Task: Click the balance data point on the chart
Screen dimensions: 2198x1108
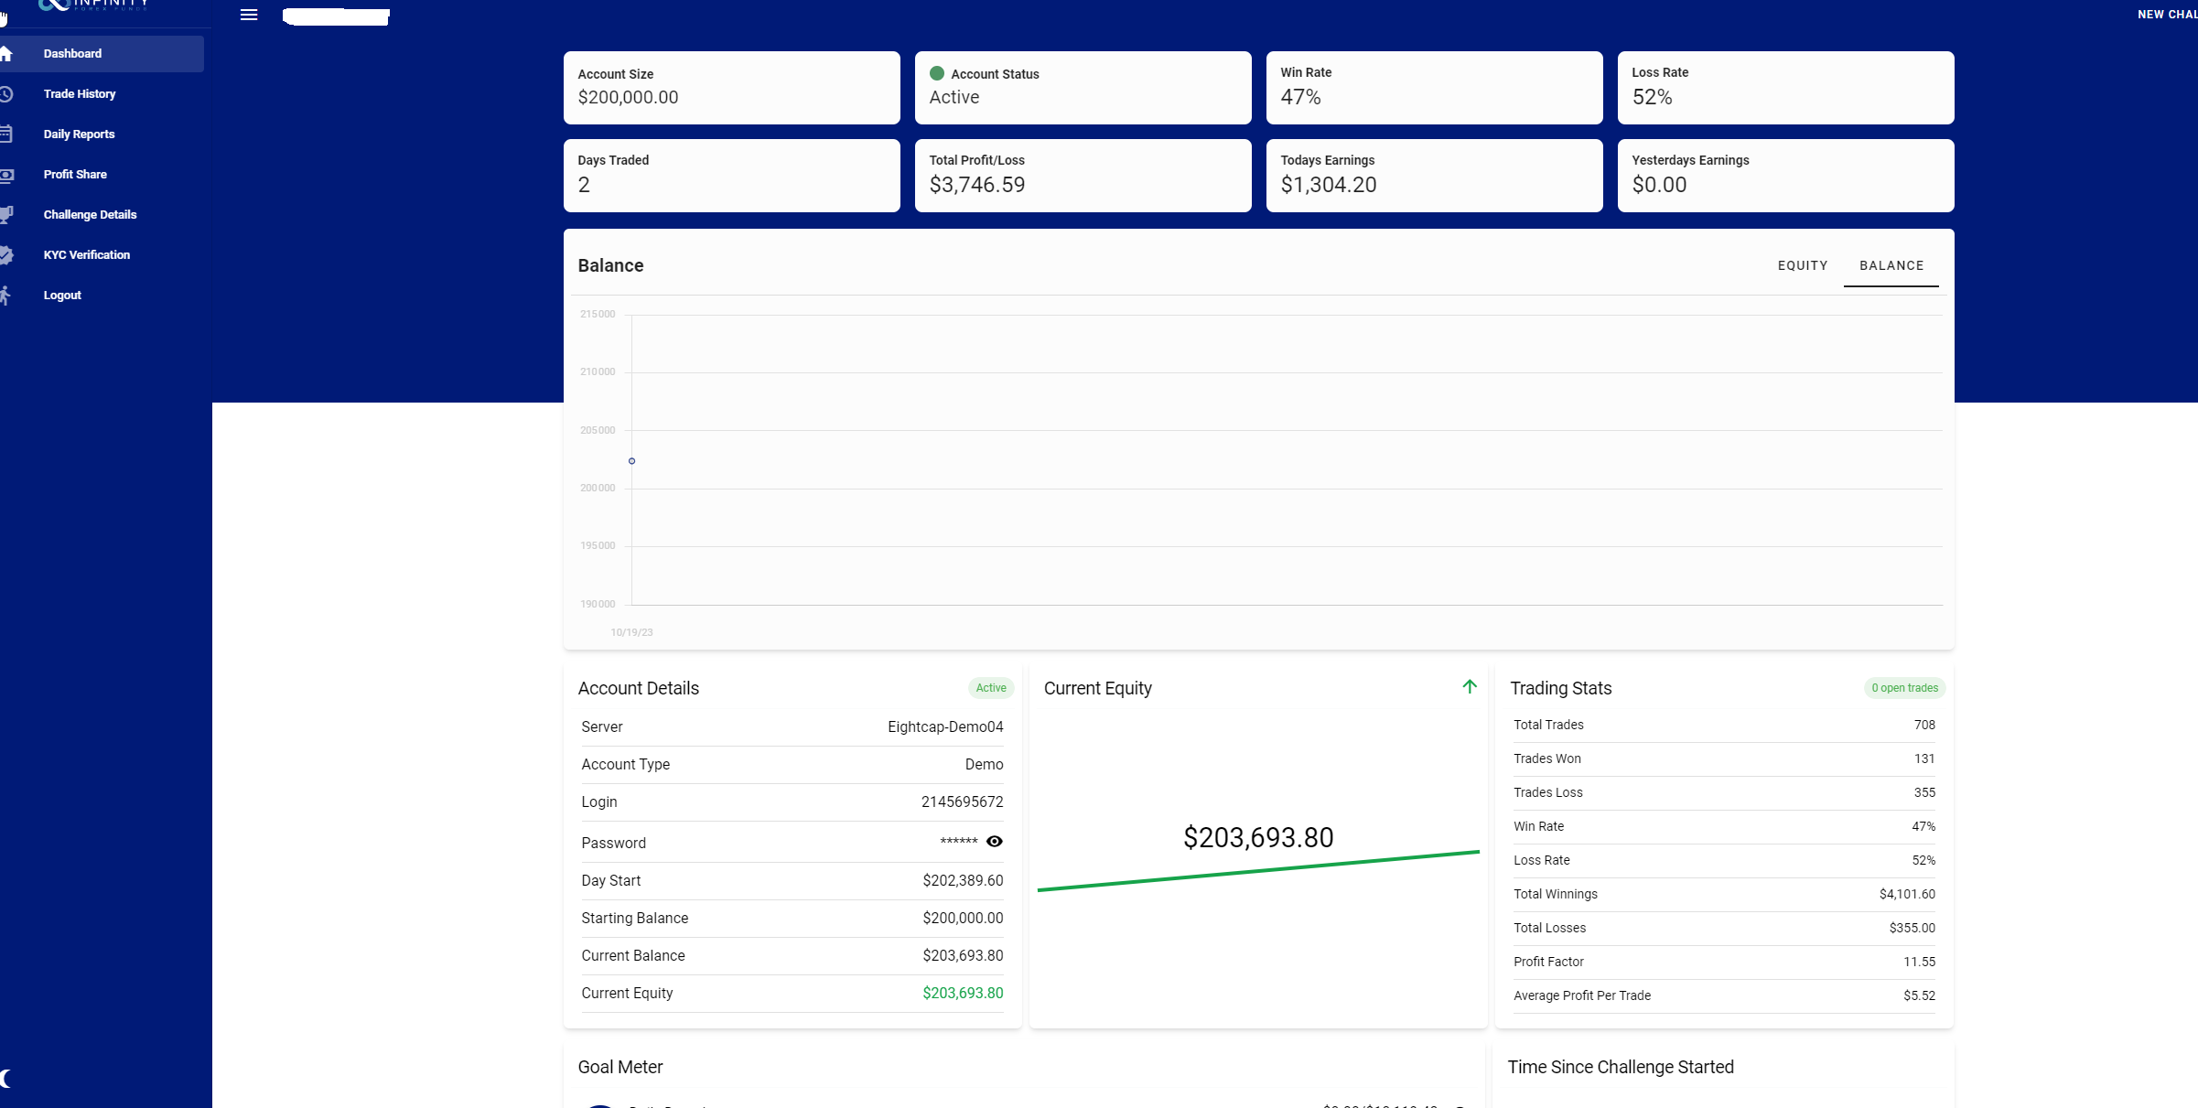Action: click(x=631, y=461)
